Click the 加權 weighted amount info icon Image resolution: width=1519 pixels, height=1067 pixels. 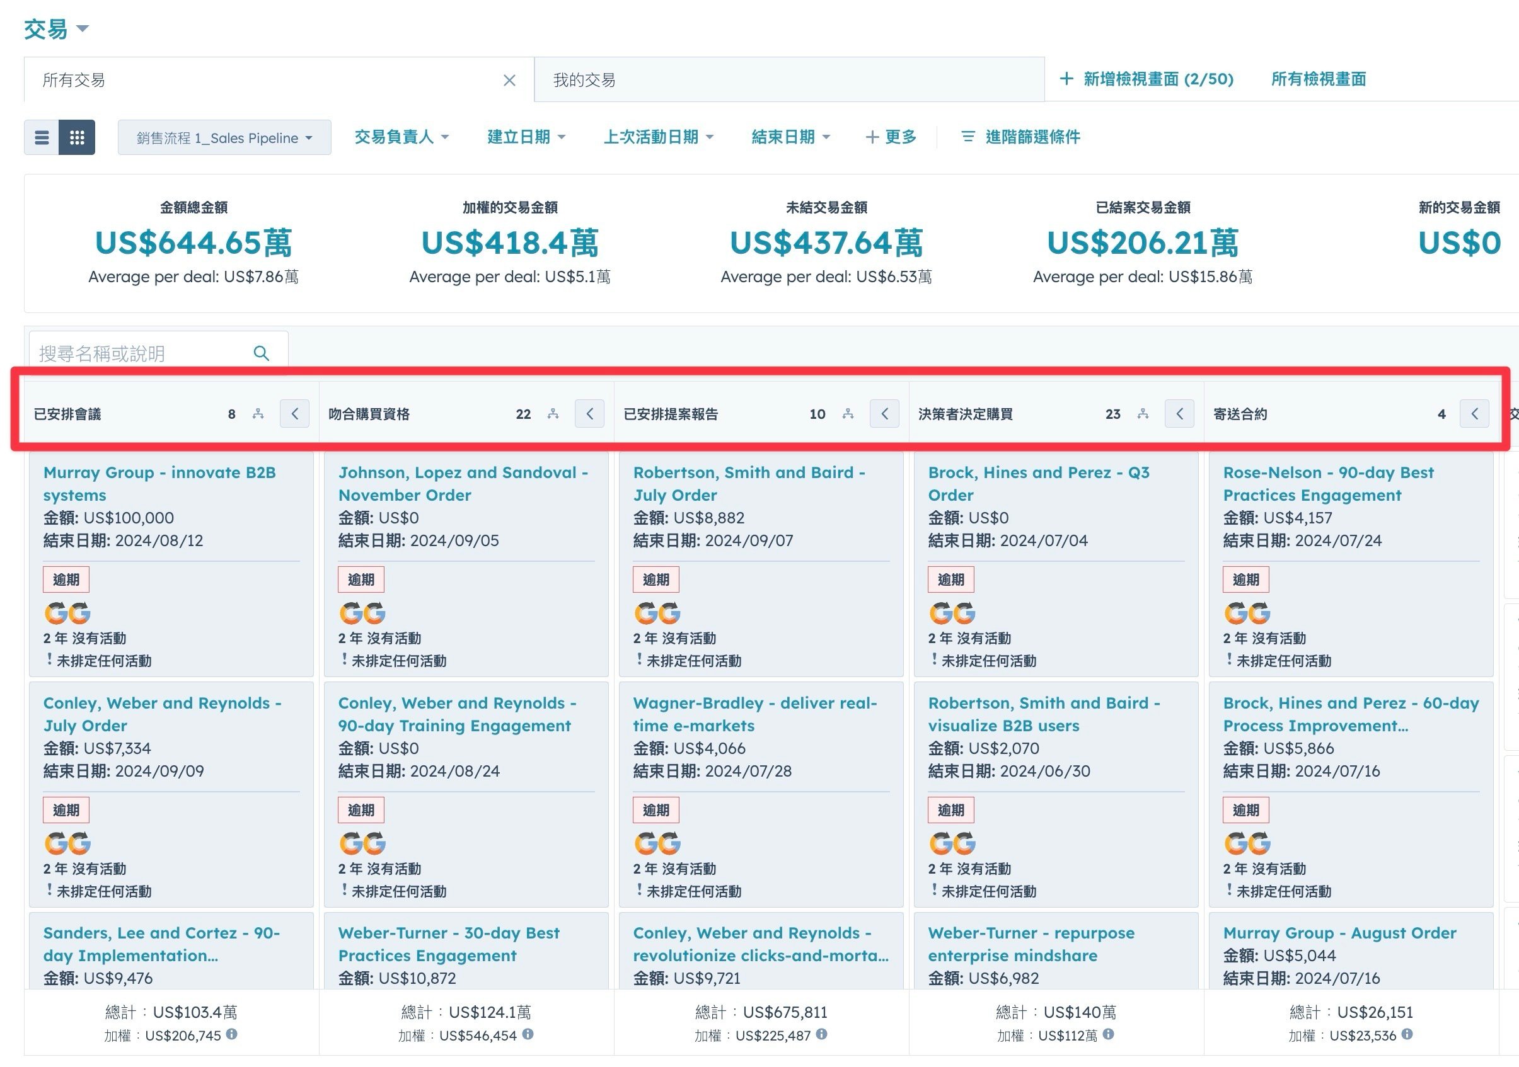tap(231, 1036)
